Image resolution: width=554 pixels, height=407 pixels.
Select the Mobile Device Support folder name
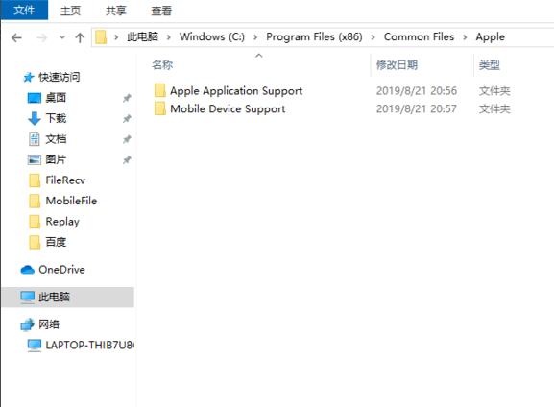tap(228, 108)
